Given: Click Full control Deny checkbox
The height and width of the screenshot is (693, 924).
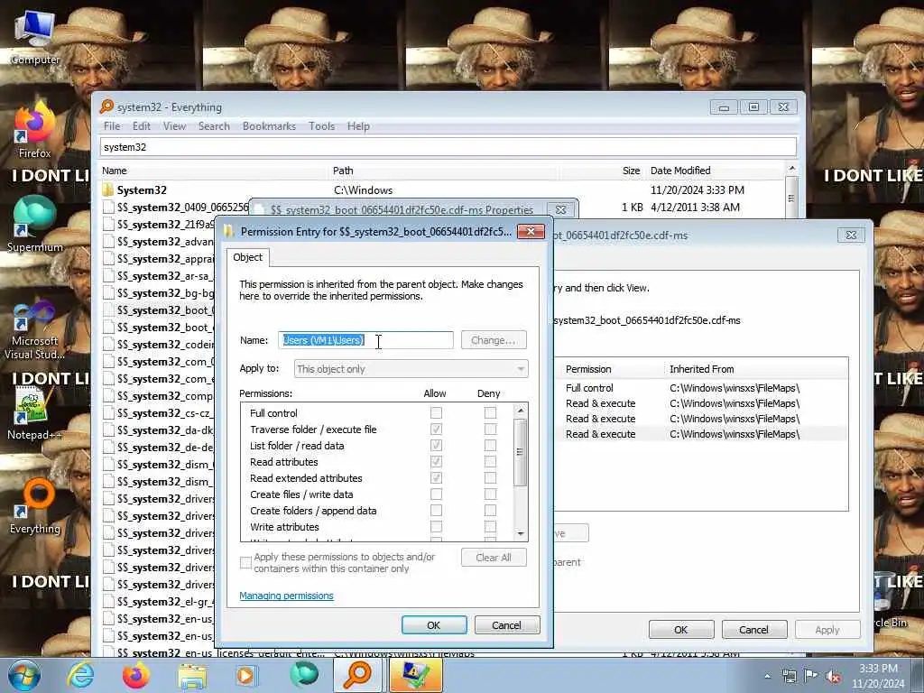Looking at the screenshot, I should [x=490, y=412].
